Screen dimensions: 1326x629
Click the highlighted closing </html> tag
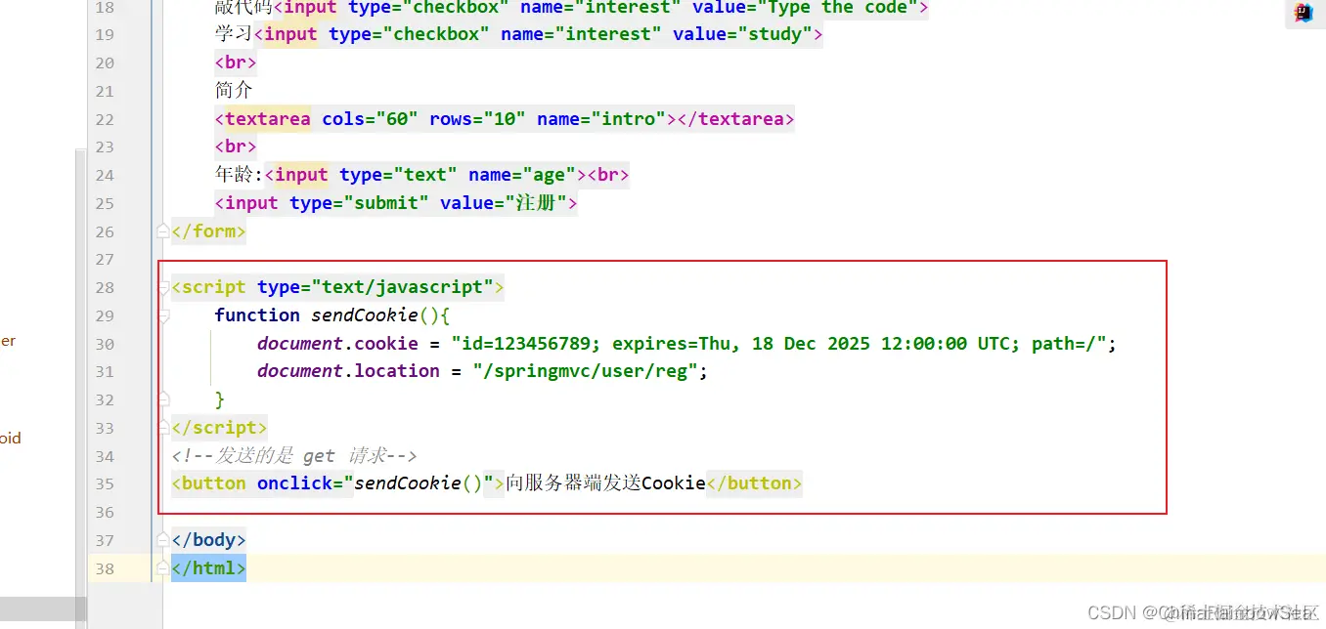click(x=208, y=568)
